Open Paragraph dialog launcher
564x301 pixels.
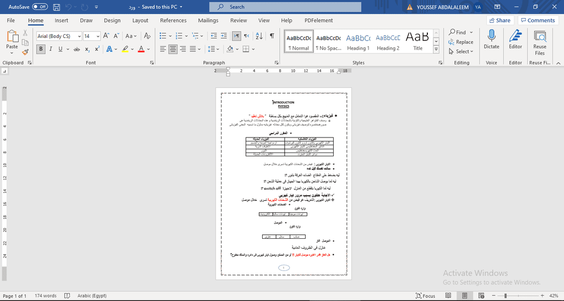(x=276, y=63)
